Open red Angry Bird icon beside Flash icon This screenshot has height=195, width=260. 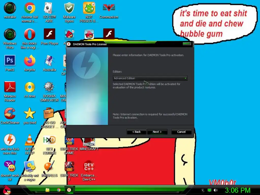89,34
